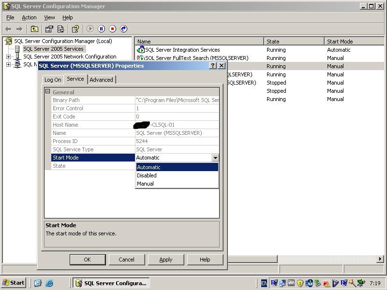The width and height of the screenshot is (387, 290).
Task: Collapse the General property category
Action: [x=47, y=91]
